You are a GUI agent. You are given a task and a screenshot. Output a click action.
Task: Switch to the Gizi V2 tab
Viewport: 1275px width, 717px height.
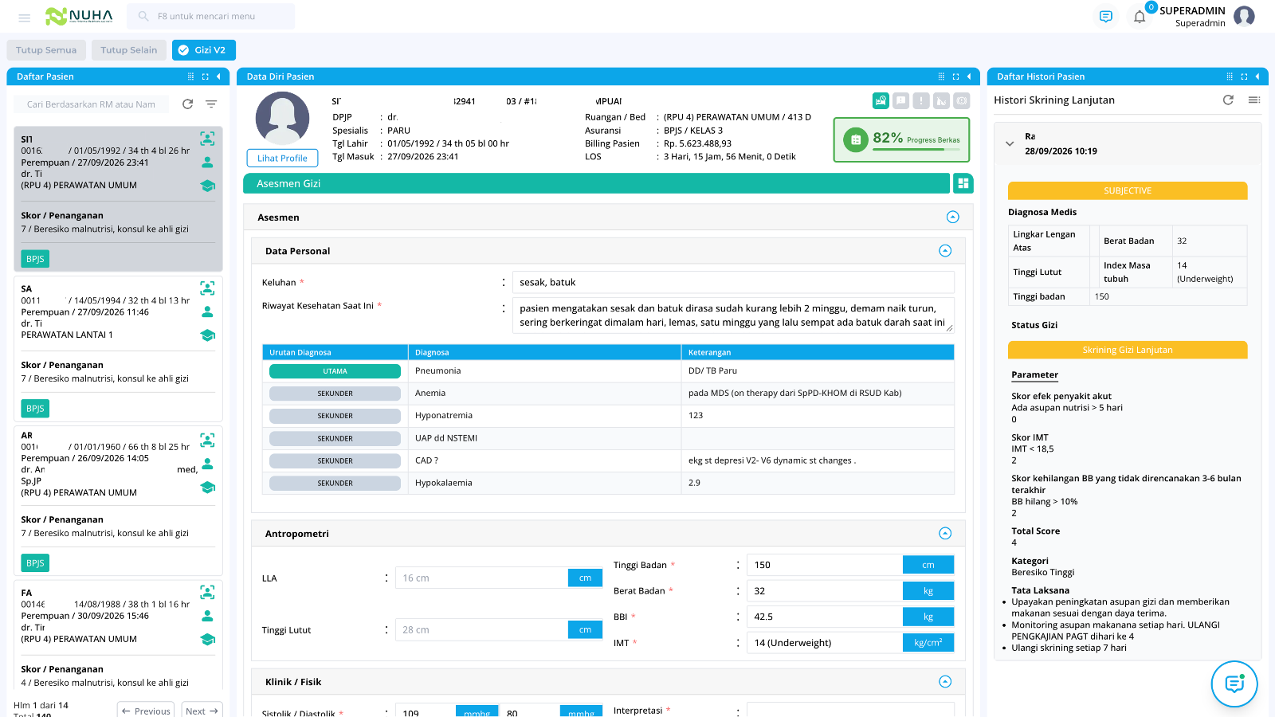click(x=203, y=50)
